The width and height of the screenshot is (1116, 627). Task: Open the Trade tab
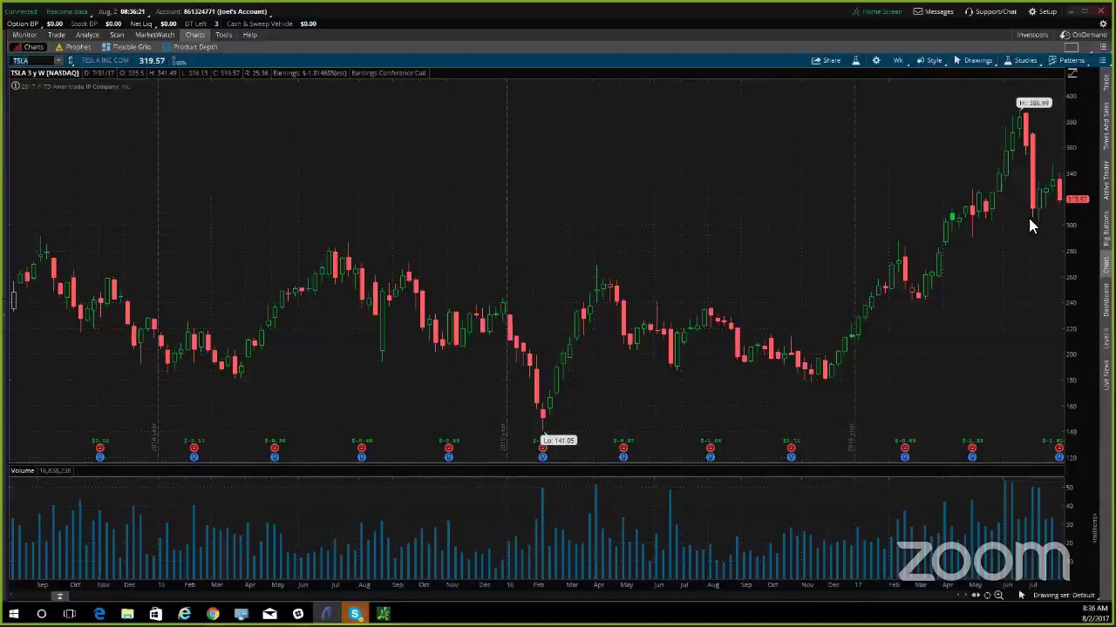[x=56, y=35]
